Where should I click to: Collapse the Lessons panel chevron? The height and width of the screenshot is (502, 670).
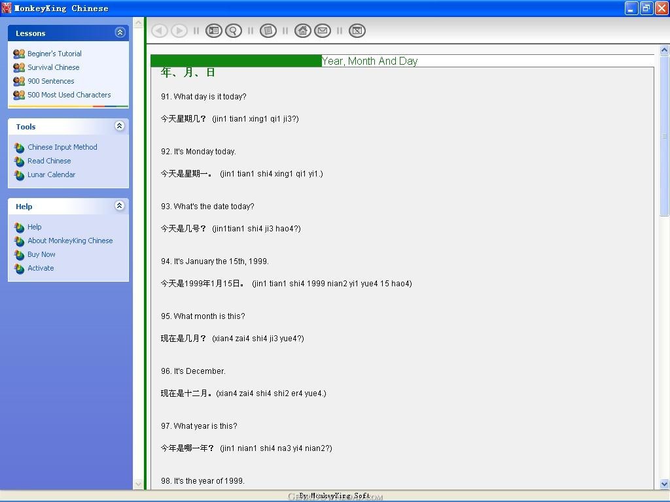coord(120,33)
